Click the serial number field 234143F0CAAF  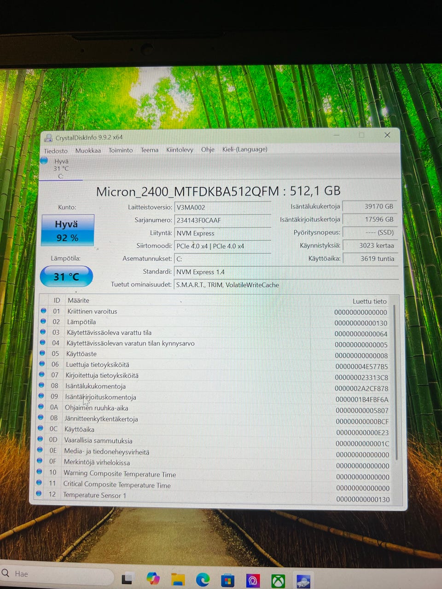[223, 220]
